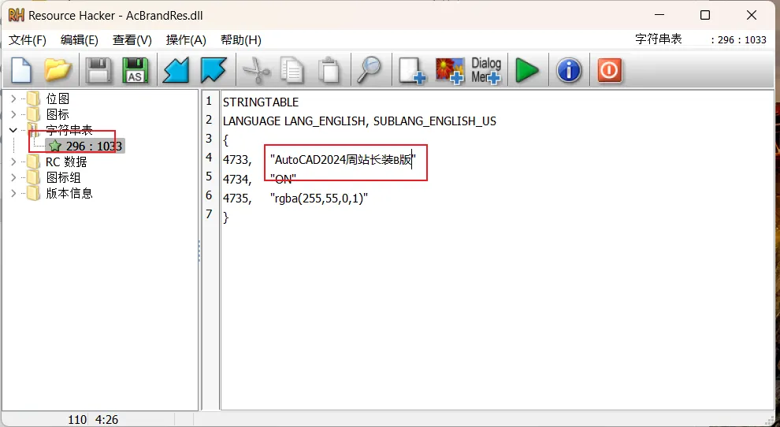Expand the 位图 tree node
Screen dimensions: 780x427
click(x=13, y=99)
